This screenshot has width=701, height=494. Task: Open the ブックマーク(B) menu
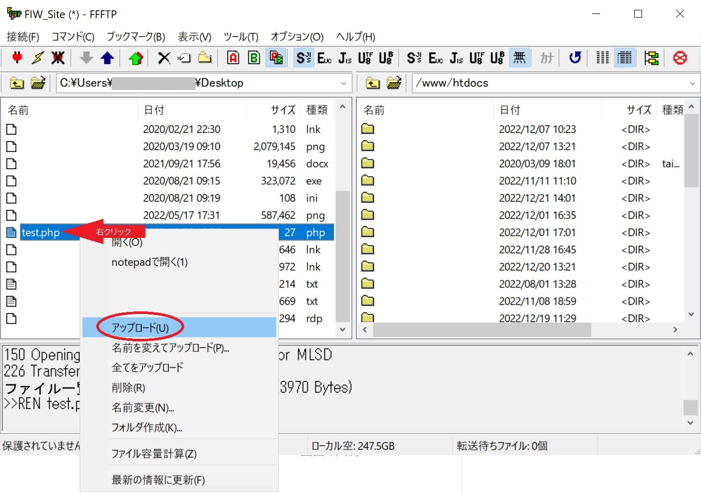[136, 37]
